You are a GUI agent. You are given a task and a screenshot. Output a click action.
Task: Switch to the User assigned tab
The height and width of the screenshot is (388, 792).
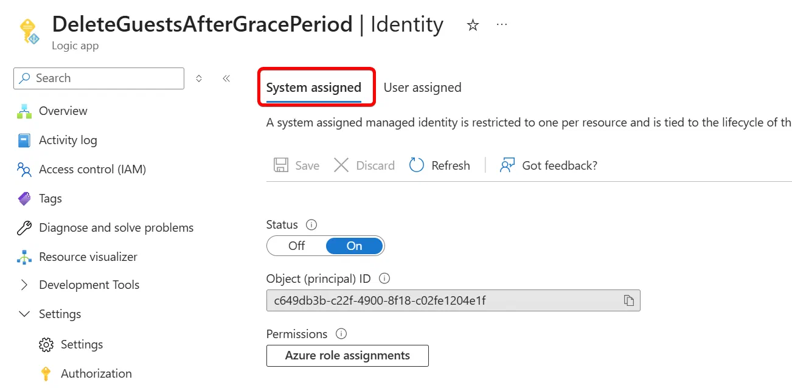[x=422, y=88]
